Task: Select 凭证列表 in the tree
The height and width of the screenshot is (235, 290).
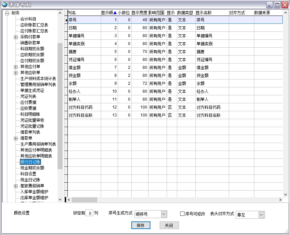Action: coord(28,96)
